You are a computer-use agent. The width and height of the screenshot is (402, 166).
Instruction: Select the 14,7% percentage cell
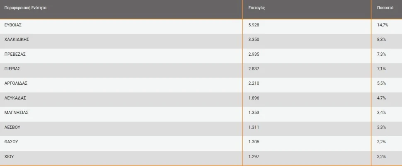pos(382,25)
